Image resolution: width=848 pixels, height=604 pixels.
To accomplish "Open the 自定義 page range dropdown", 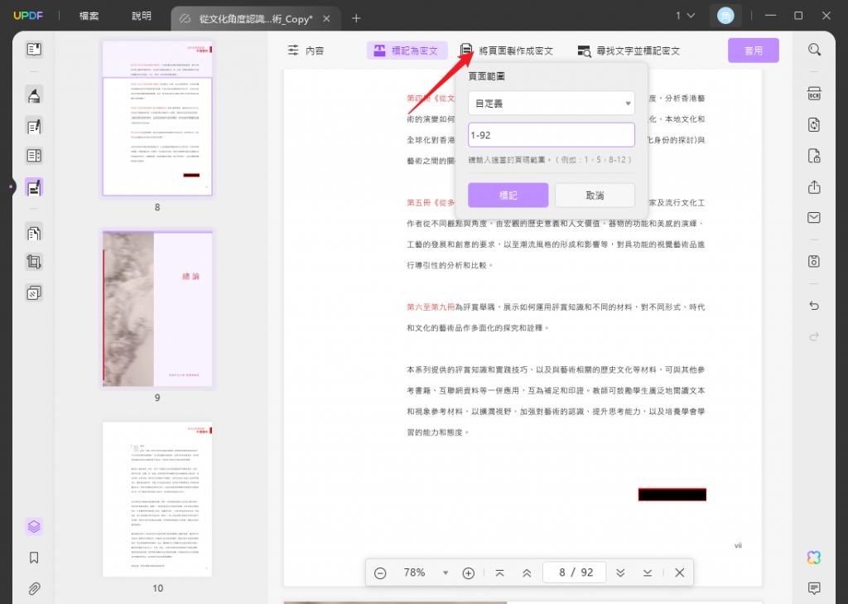I will click(x=551, y=103).
